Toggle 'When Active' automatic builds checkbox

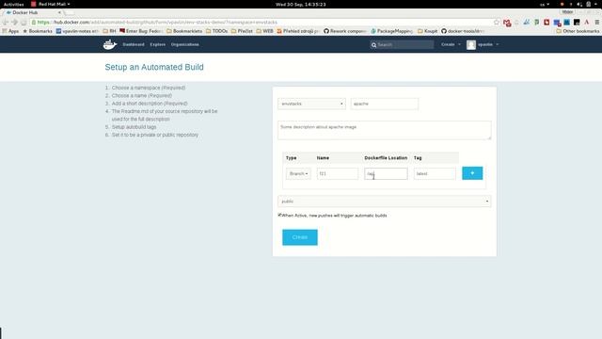click(280, 215)
